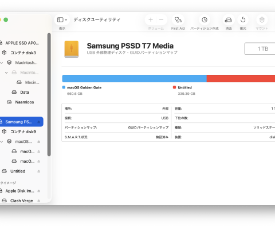Click the S.M.A.R.T. status row label
This screenshot has height=228, width=275.
pos(76,137)
